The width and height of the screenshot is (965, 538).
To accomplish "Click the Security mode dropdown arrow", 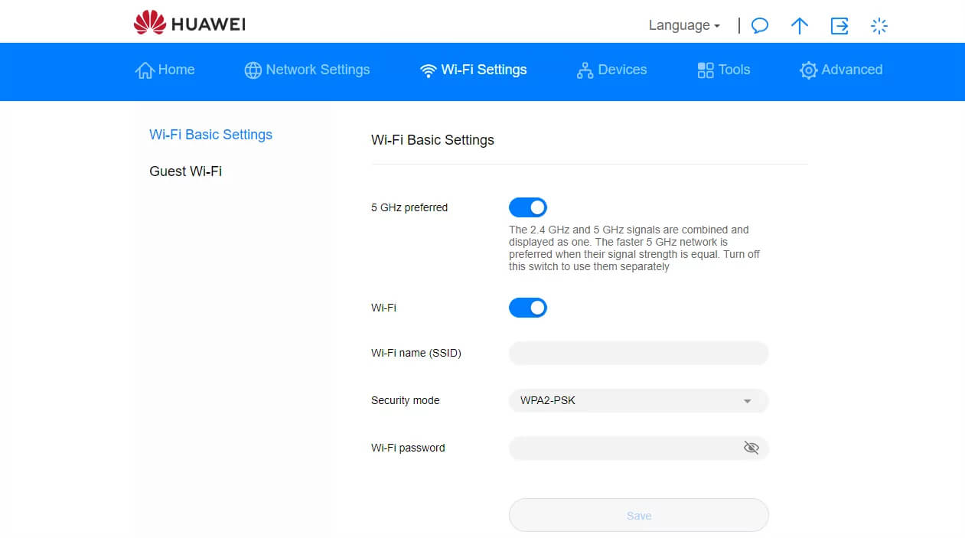I will 747,401.
